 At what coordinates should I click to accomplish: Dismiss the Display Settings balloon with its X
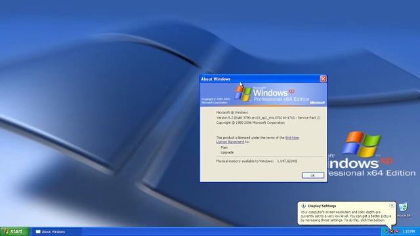pyautogui.click(x=392, y=205)
